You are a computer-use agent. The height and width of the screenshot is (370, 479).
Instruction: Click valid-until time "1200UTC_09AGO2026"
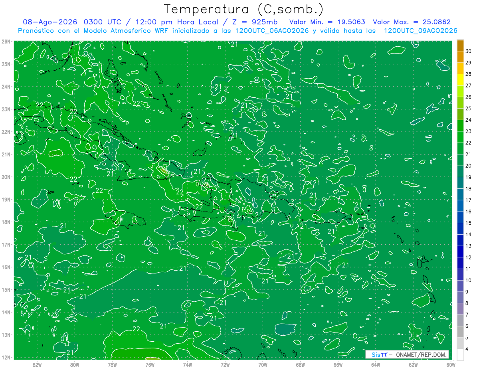420,31
